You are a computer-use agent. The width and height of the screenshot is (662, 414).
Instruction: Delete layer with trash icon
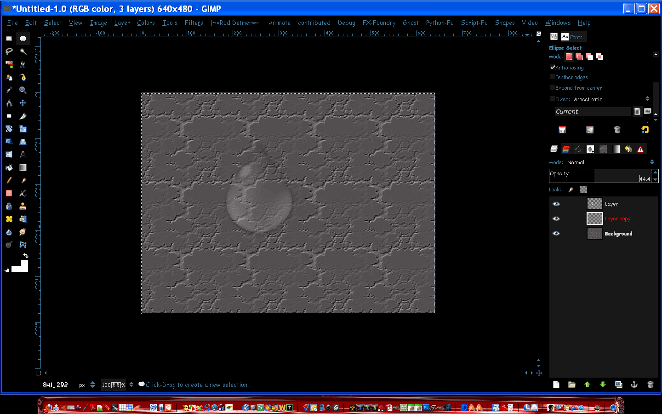650,385
